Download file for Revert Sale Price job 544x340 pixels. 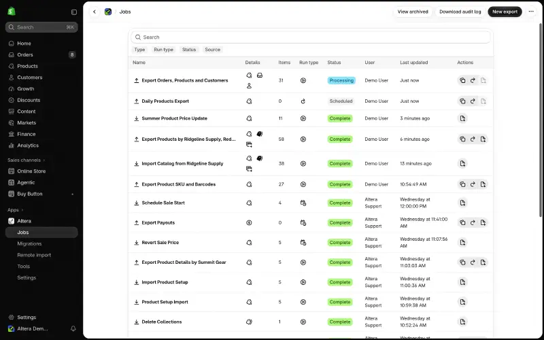coord(462,243)
